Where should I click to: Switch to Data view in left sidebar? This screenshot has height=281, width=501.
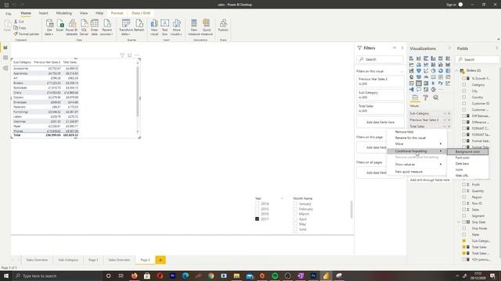[5, 58]
